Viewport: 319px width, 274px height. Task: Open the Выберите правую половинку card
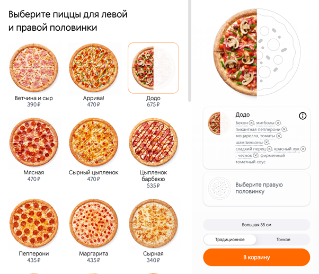(256, 189)
